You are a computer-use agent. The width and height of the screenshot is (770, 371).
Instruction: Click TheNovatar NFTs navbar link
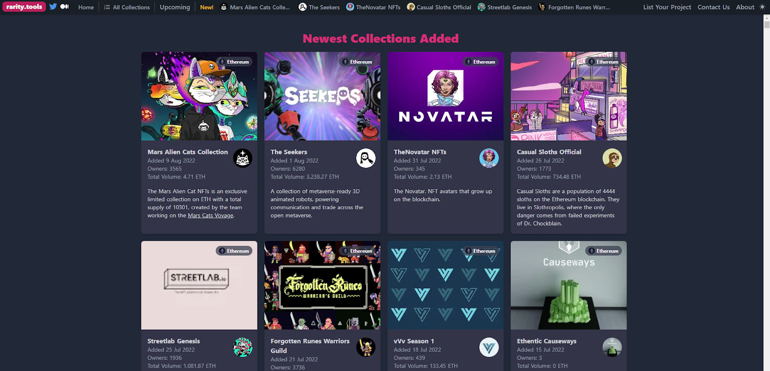(373, 7)
